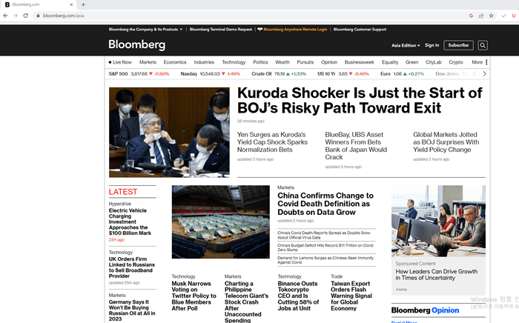Open the Pursuits section
The image size is (519, 323).
(305, 62)
